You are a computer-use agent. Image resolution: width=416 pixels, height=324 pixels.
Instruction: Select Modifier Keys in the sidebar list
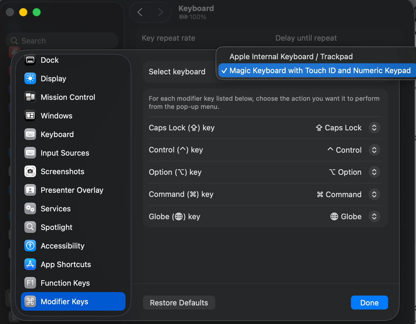click(73, 302)
